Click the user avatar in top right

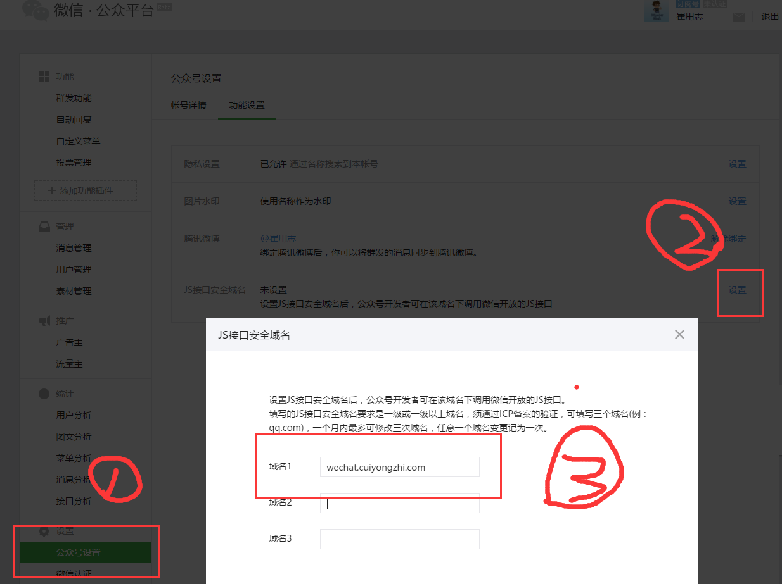point(656,11)
